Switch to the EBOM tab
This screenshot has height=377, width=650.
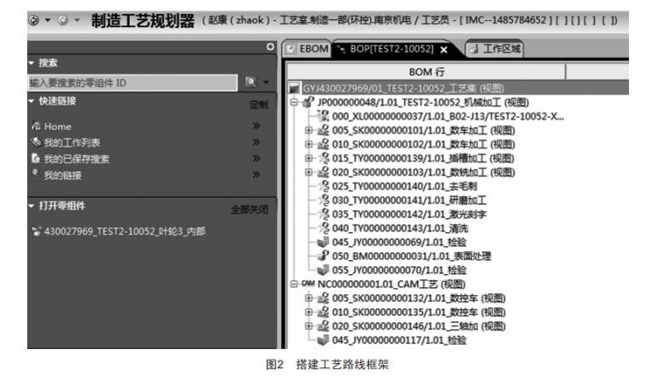307,49
